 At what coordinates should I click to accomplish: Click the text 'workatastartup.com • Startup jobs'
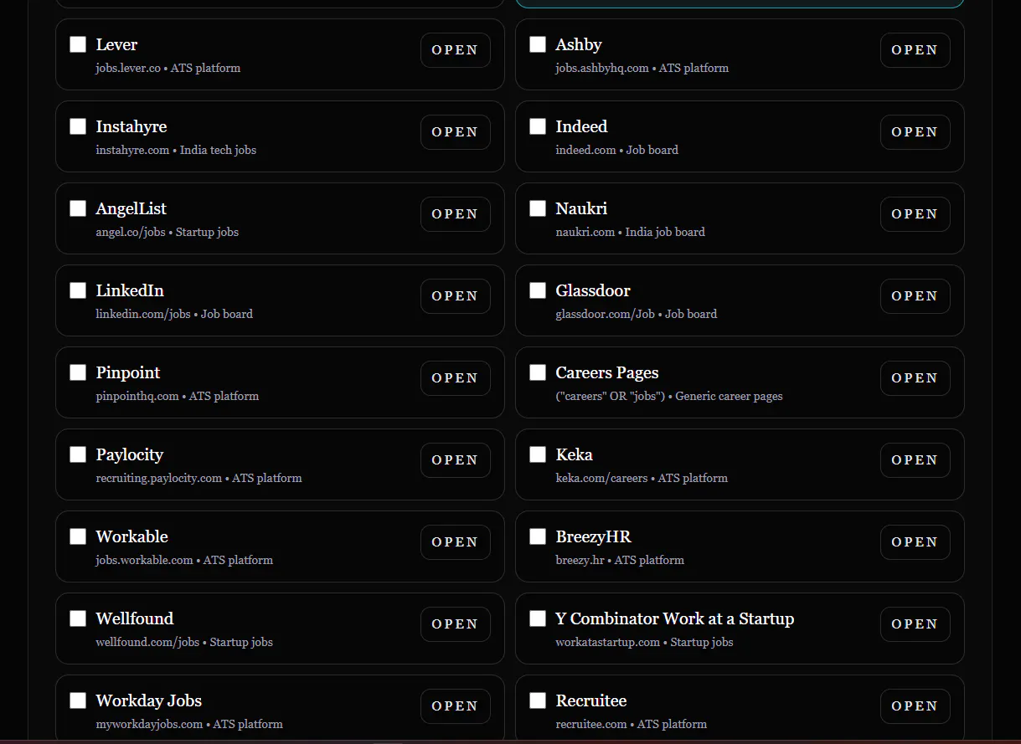(645, 642)
